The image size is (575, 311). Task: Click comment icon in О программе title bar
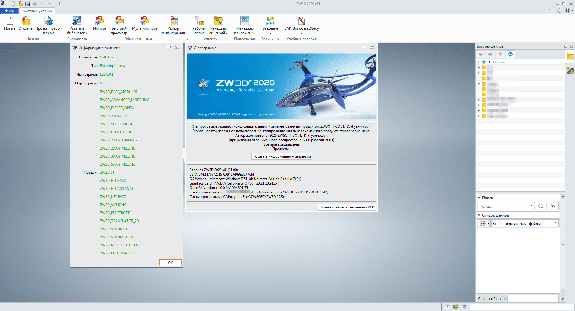(x=364, y=48)
